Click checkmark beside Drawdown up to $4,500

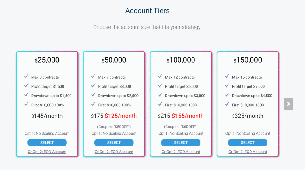pos(227,95)
